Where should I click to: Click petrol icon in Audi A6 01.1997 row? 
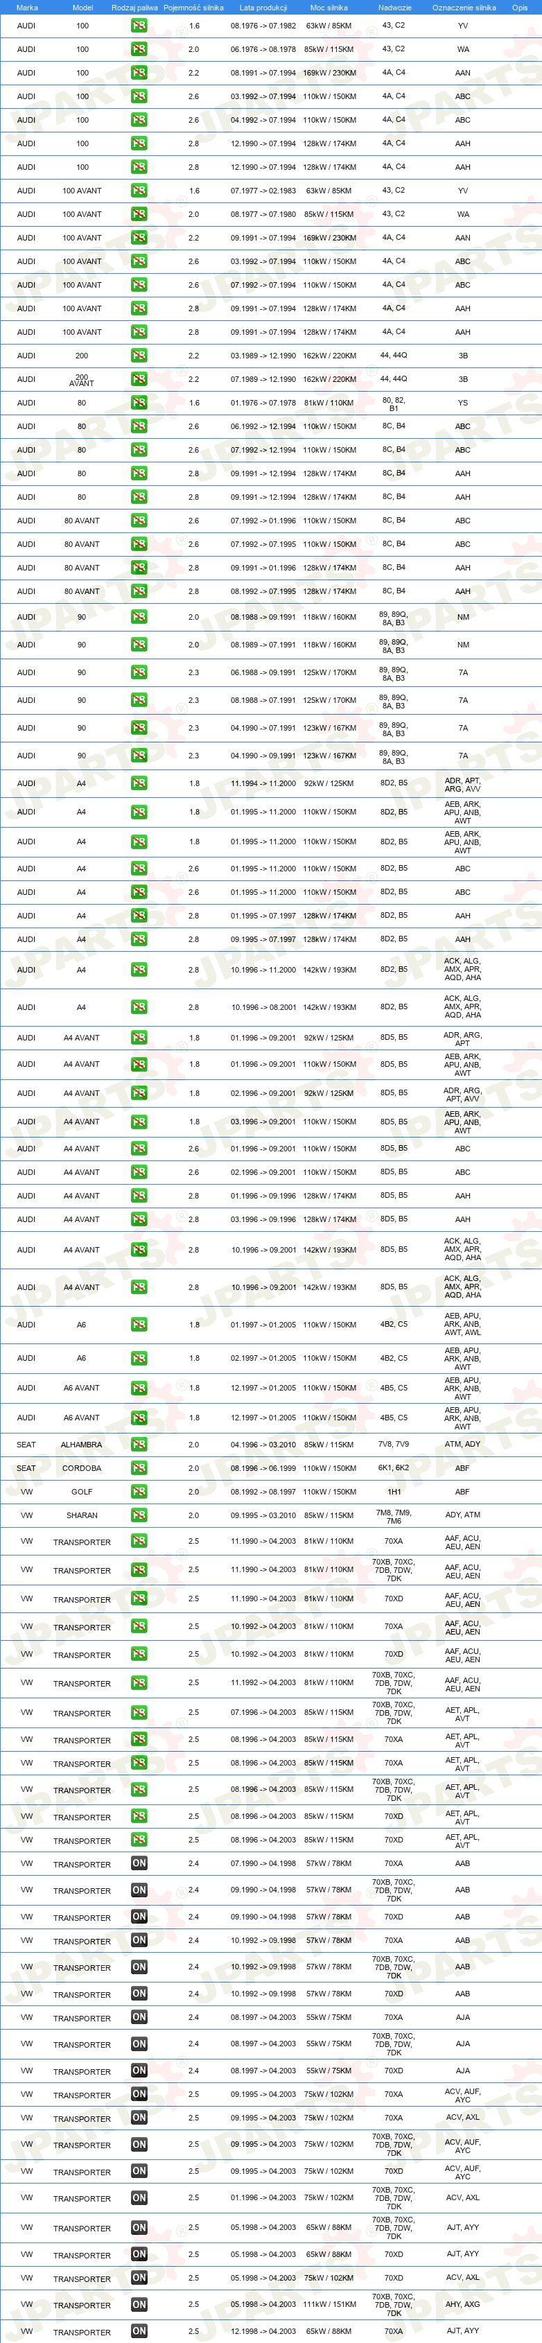pyautogui.click(x=139, y=1324)
